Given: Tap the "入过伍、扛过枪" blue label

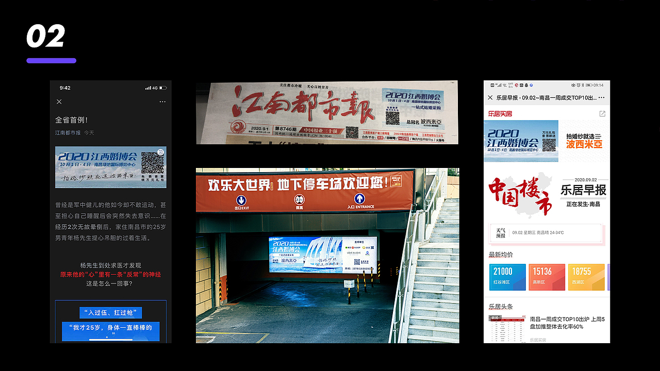Looking at the screenshot, I should 111,313.
